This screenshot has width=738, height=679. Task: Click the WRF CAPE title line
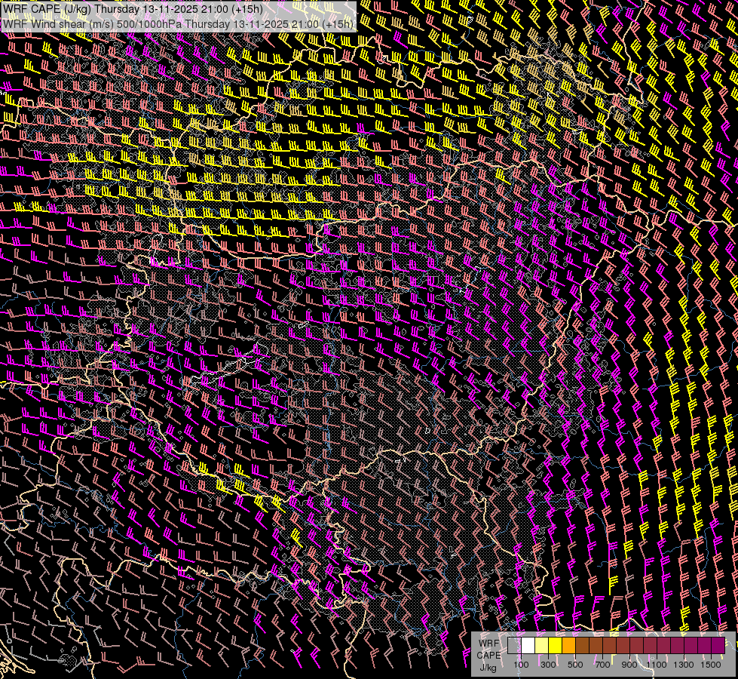point(133,9)
